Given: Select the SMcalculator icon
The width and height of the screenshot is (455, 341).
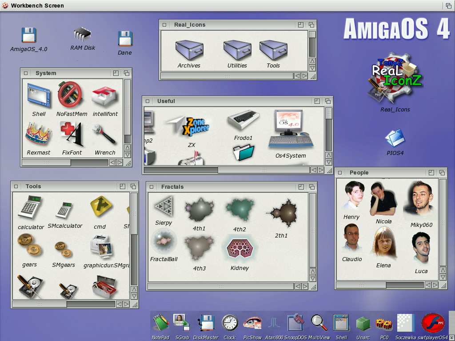Looking at the screenshot, I should tap(64, 210).
